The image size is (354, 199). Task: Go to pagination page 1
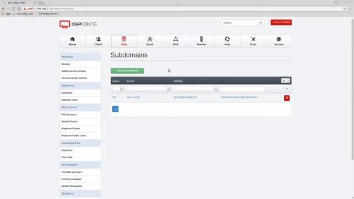(115, 109)
